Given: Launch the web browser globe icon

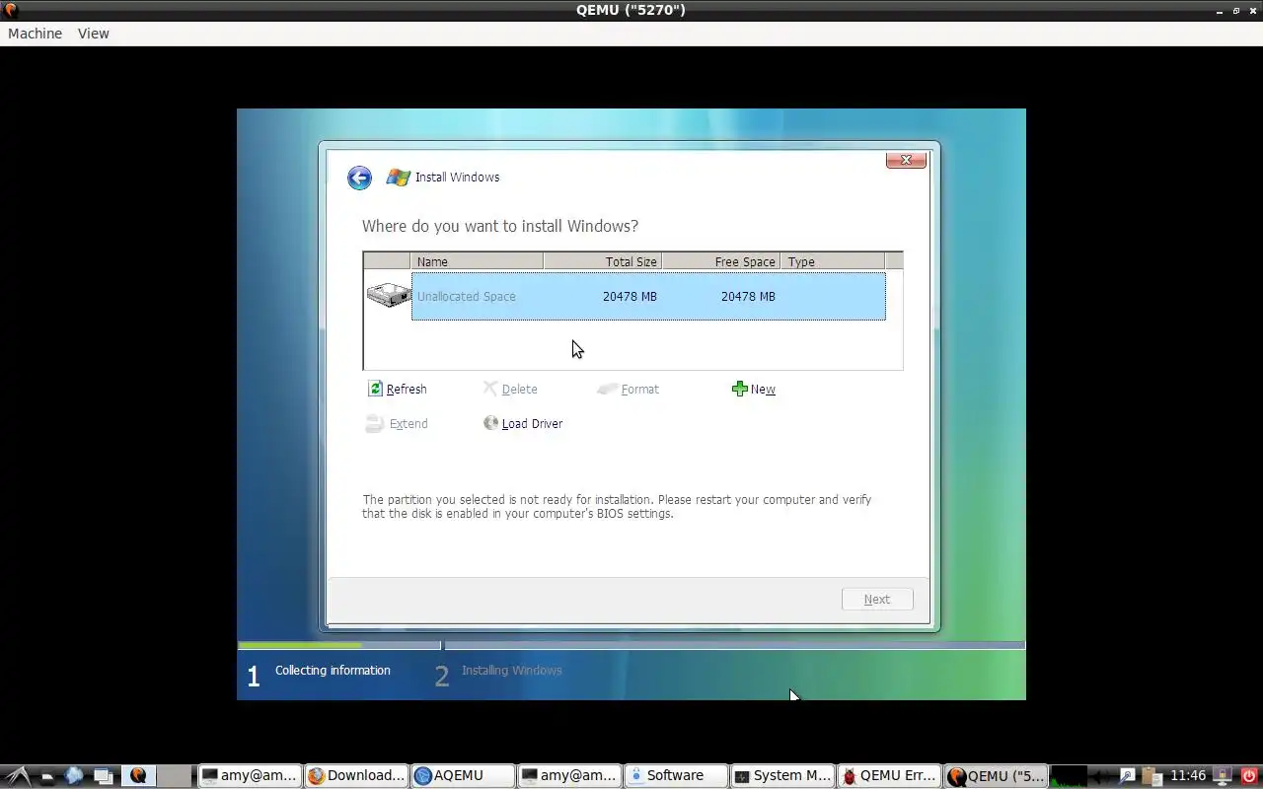Looking at the screenshot, I should click(74, 775).
